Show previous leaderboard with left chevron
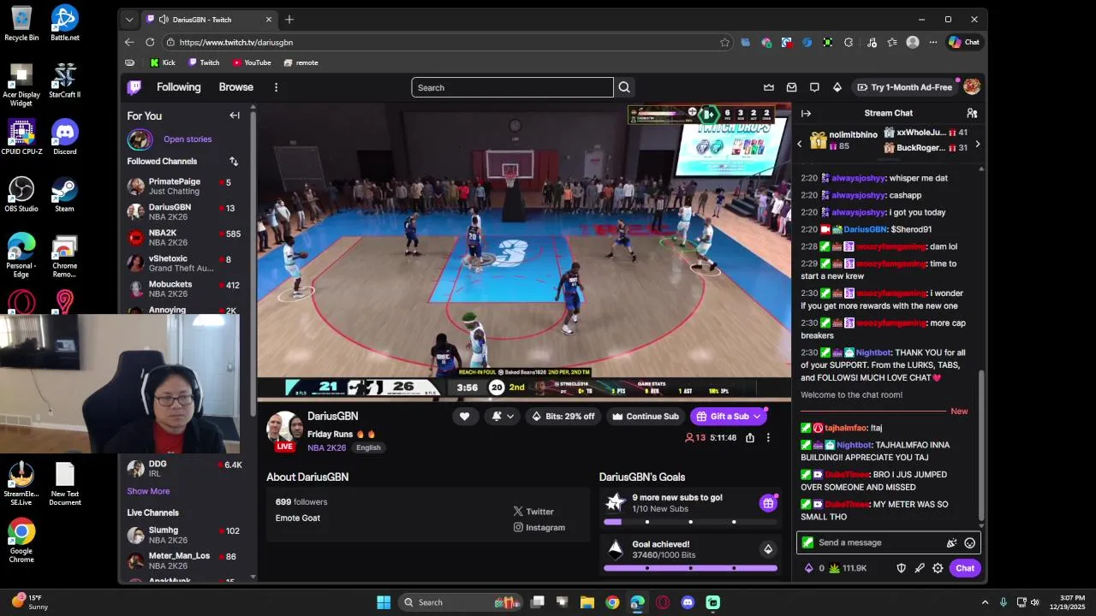1096x616 pixels. tap(800, 144)
